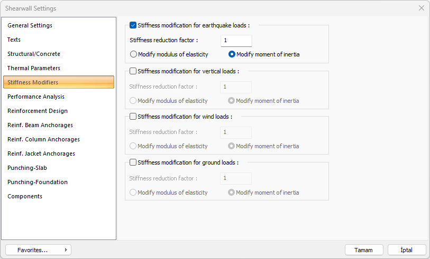Uncheck stiffness modification for earthquake loads

133,25
